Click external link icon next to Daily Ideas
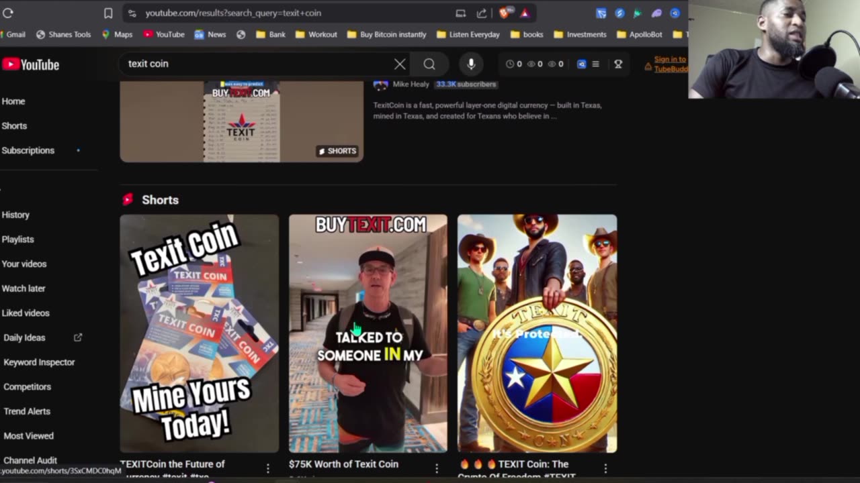The height and width of the screenshot is (483, 860). [x=78, y=337]
